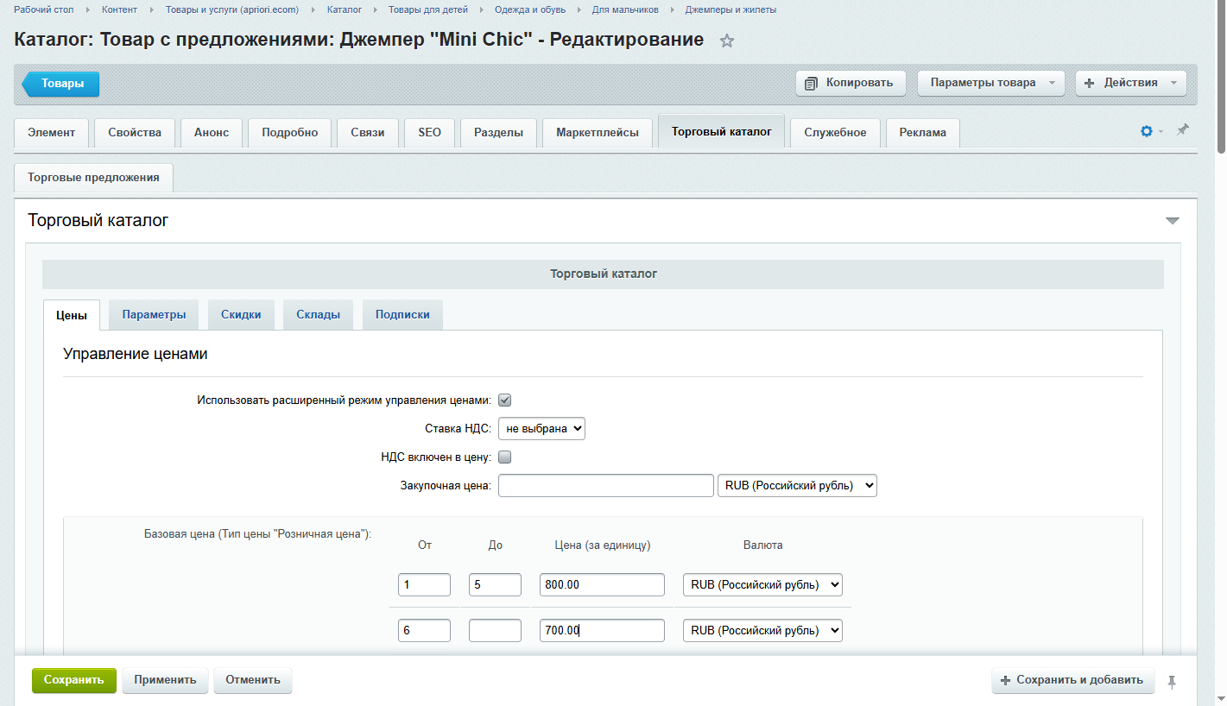This screenshot has width=1227, height=706.
Task: Toggle extended price management mode checkbox
Action: tap(505, 400)
